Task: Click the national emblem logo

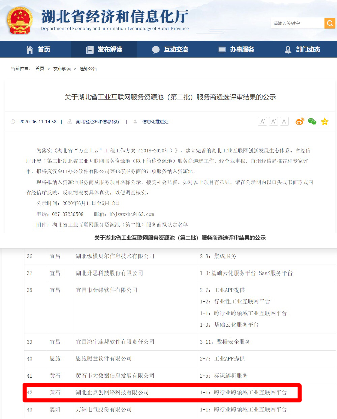Action: (20, 20)
